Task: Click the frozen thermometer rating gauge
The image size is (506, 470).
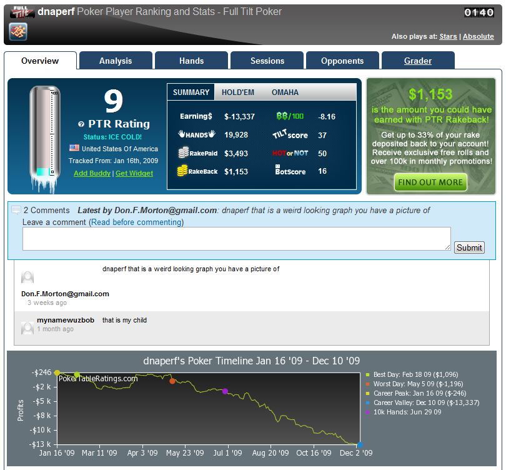Action: tap(44, 139)
